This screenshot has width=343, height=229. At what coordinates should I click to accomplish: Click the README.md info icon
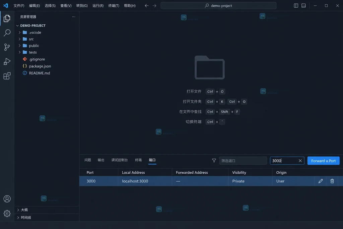click(x=25, y=73)
